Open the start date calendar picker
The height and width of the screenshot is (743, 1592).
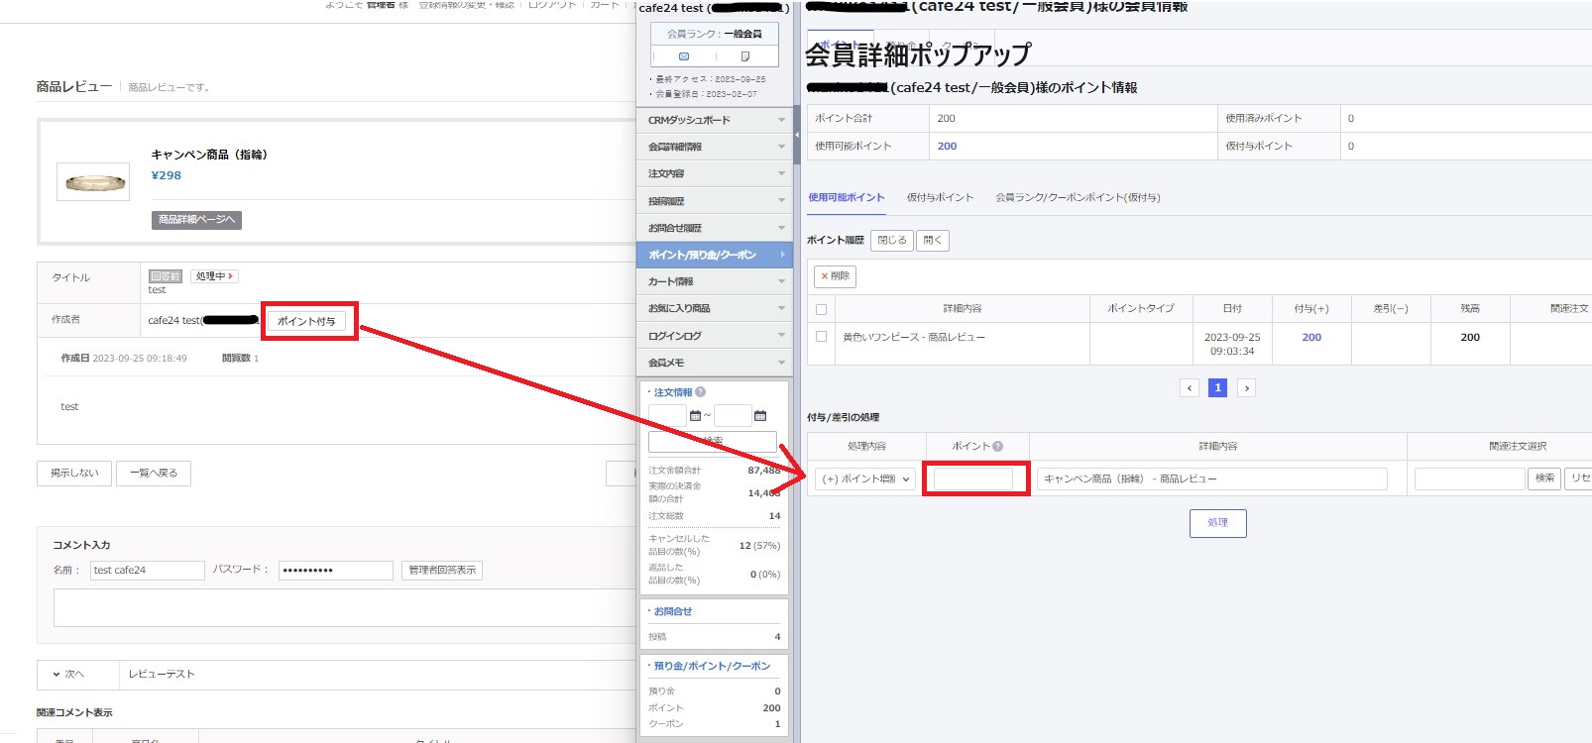click(x=695, y=416)
